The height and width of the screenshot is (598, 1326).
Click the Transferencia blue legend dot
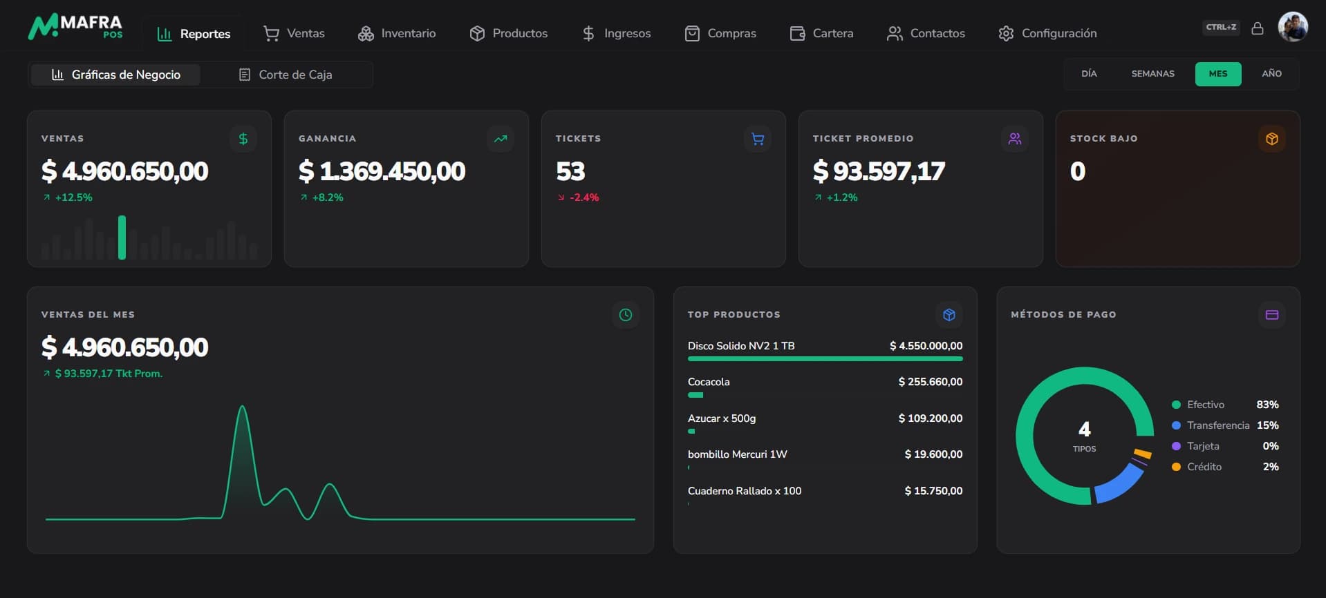click(1176, 425)
